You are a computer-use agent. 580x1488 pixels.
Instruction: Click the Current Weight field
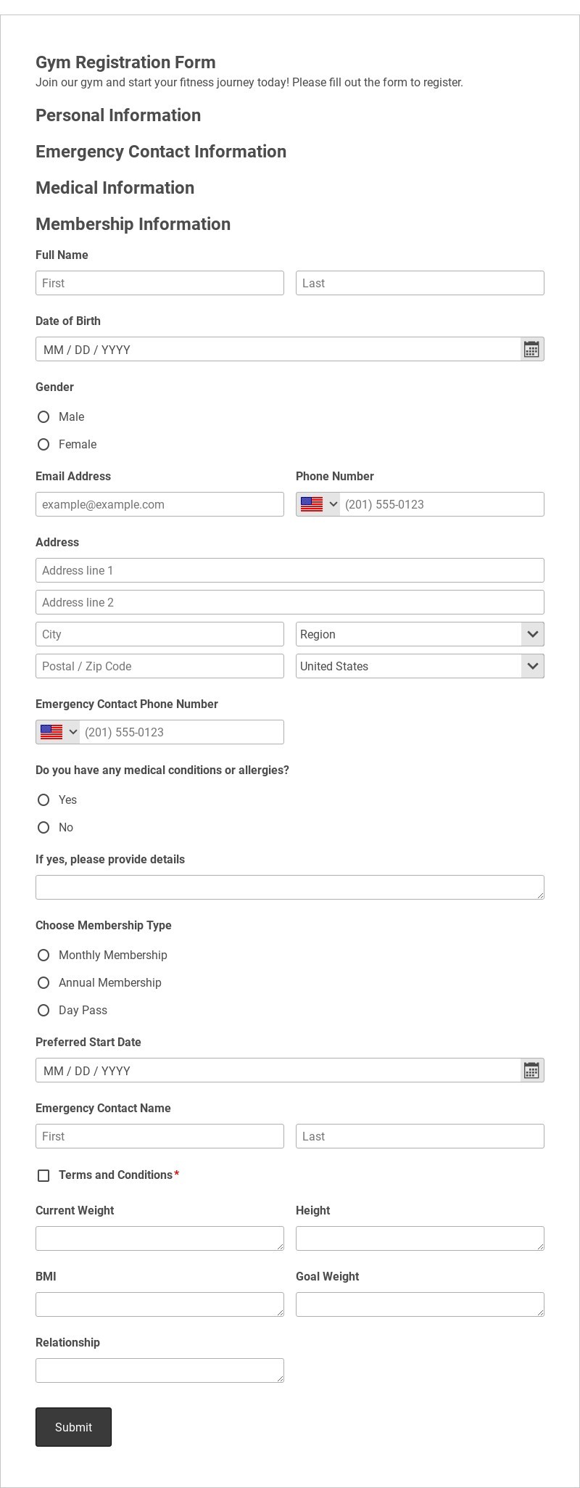(x=159, y=1238)
